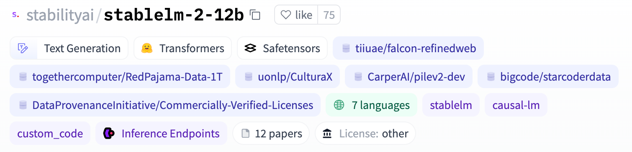Click the paper document icon
The image size is (632, 152).
point(246,134)
